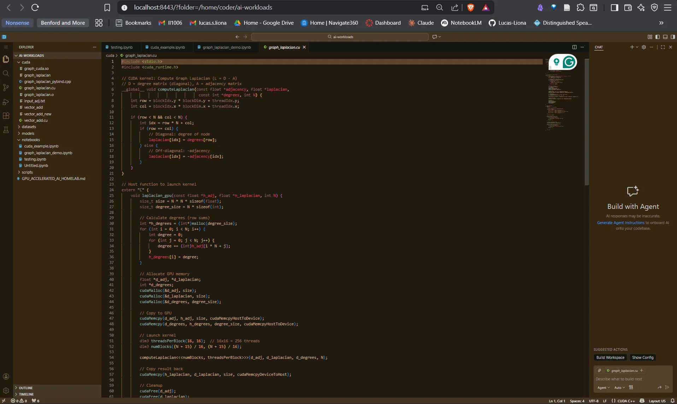
Task: Click the ai-workloads command center search box
Action: point(340,37)
